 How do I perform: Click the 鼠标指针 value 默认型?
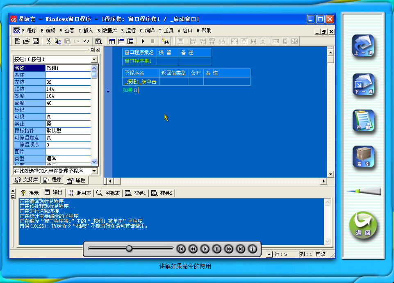click(68, 131)
